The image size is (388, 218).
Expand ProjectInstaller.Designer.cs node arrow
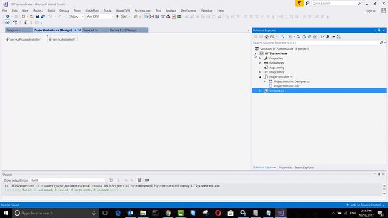click(264, 81)
